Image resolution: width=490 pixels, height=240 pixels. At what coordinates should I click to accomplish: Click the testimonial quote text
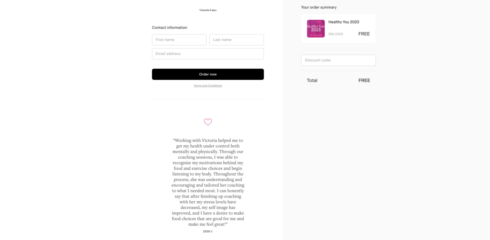(x=208, y=182)
